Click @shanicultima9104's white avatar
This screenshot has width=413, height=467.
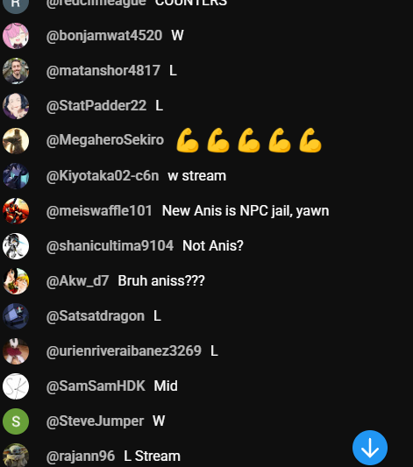click(16, 246)
